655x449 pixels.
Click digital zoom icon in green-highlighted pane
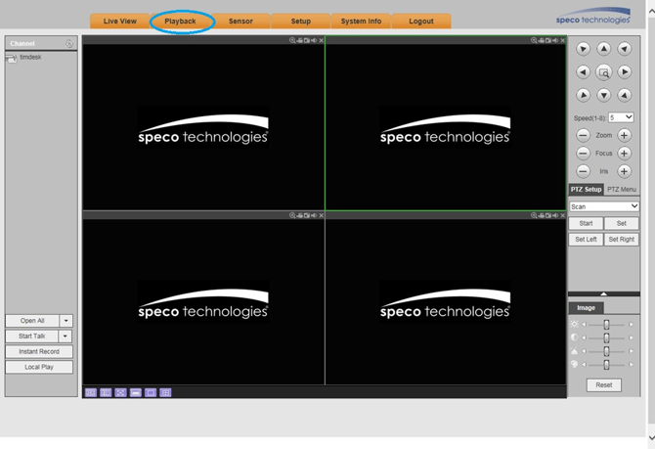[x=534, y=40]
